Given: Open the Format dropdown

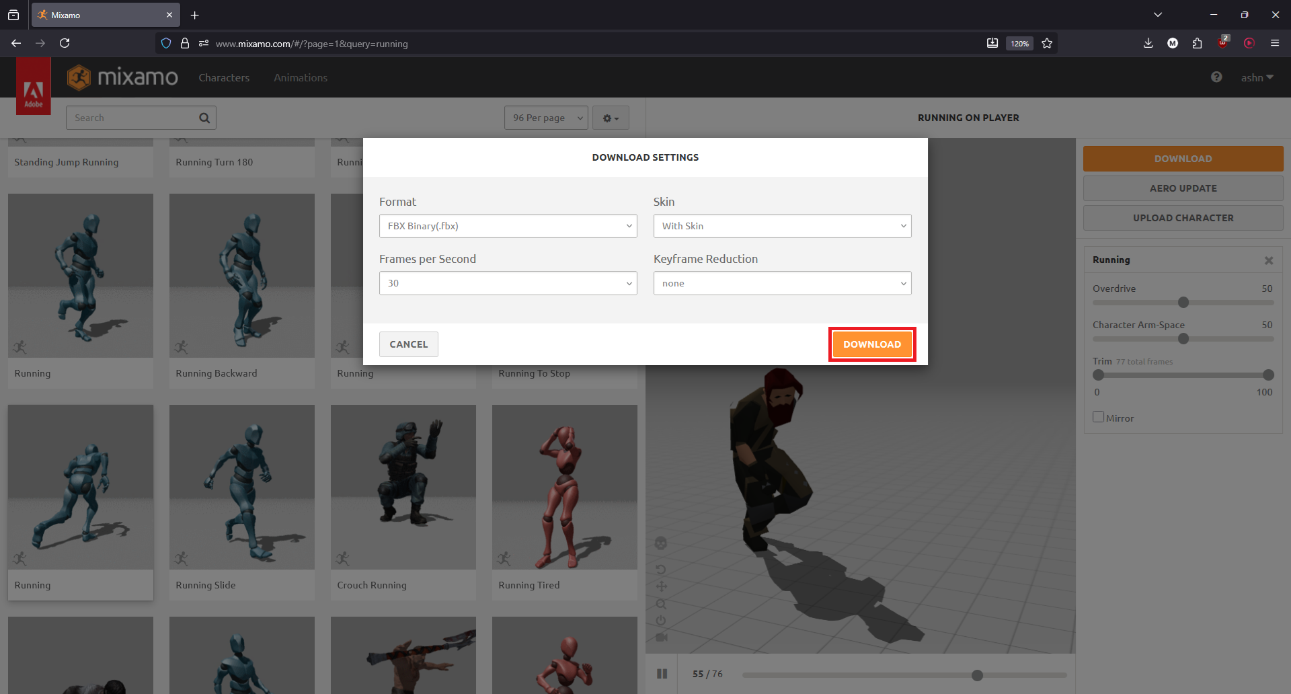Looking at the screenshot, I should tap(508, 226).
